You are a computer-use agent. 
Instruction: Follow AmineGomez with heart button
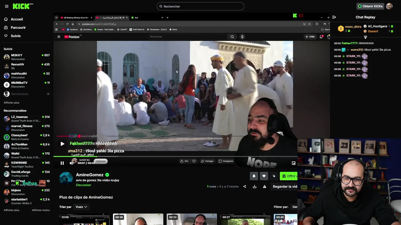click(264, 176)
